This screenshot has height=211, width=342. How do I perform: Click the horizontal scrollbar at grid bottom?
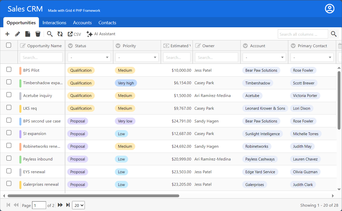tap(93, 196)
